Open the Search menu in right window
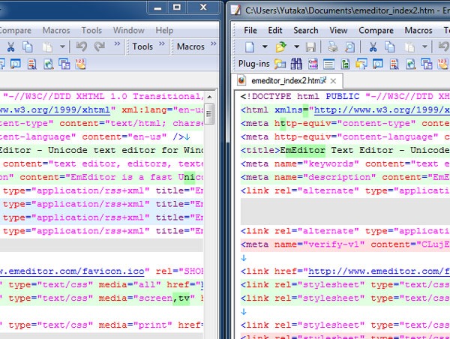The height and width of the screenshot is (339, 450). pyautogui.click(x=306, y=31)
